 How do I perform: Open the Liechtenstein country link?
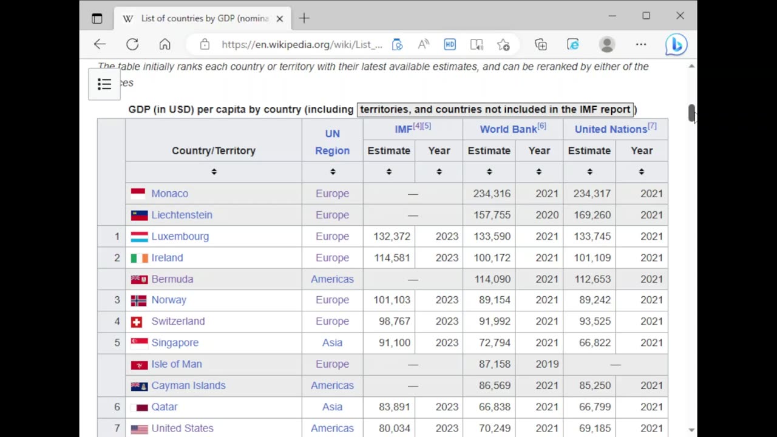coord(182,215)
